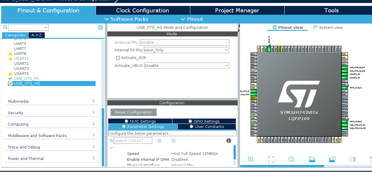Open the Internal FS Phy dropdown
This screenshot has width=372, height=172.
[x=187, y=50]
